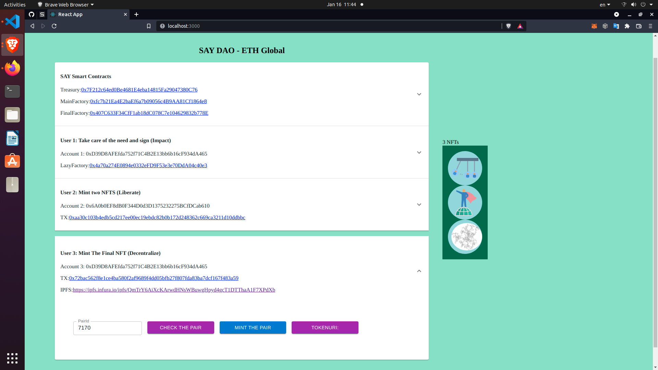
Task: Click the app grid icon in dock
Action: 12,358
